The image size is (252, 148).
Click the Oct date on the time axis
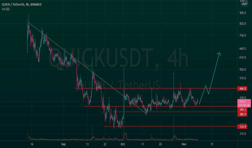pos(123,144)
